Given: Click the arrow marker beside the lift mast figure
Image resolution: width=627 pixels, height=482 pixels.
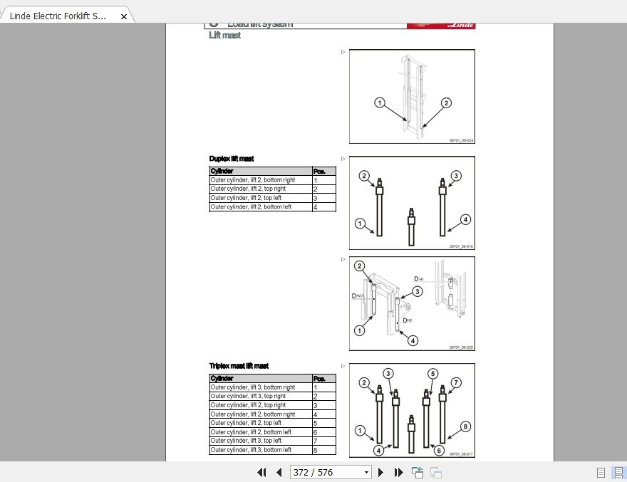Looking at the screenshot, I should tap(343, 51).
